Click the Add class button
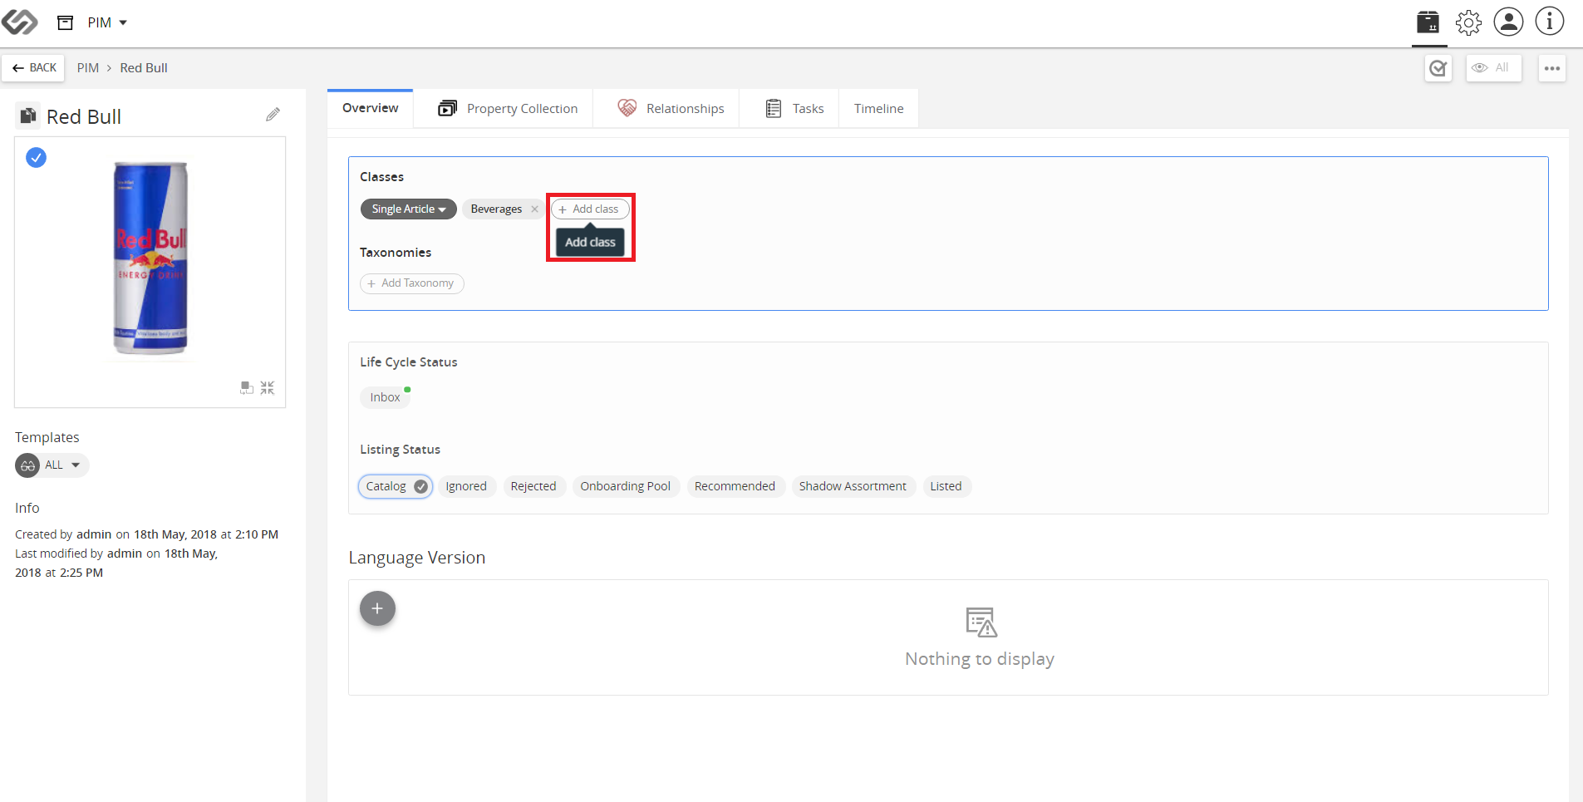 (590, 209)
